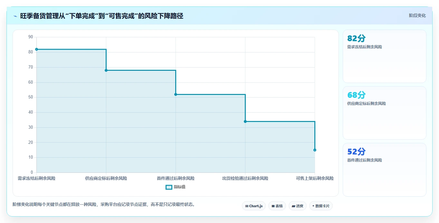Screen dimensions: 439x223
Task: Click the footer note about 阶梯变化
Action: click(104, 204)
